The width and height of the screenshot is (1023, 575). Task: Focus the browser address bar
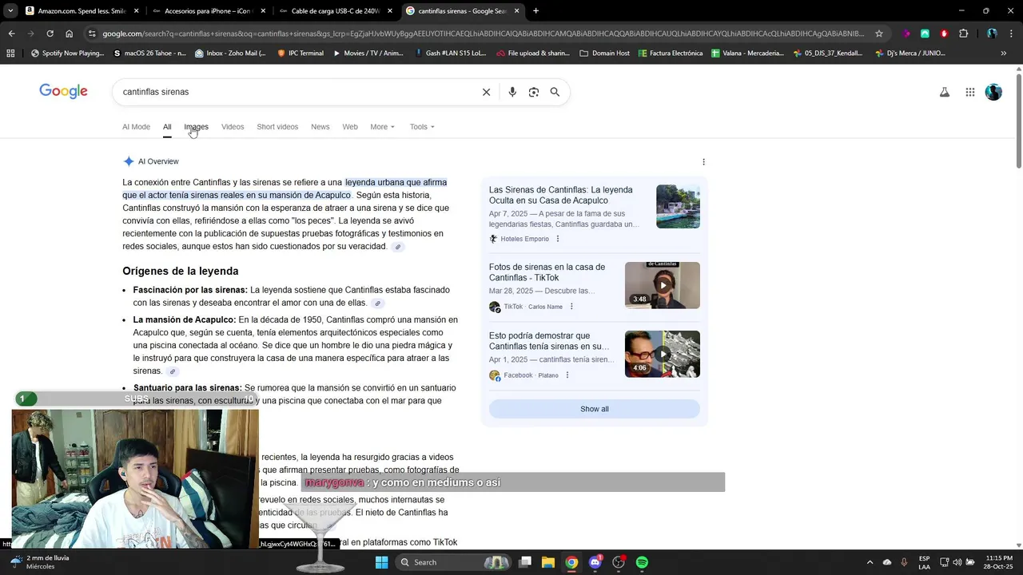483,34
